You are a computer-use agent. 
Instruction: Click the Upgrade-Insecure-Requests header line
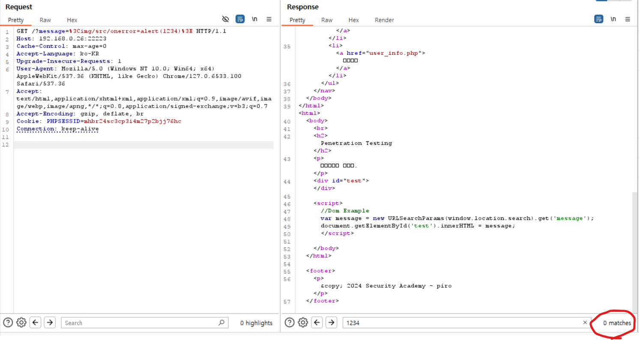pos(69,61)
